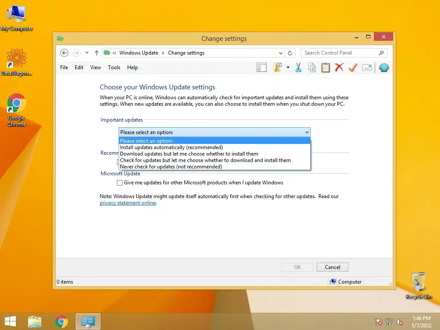Open the DataWagon desktop shortcut
This screenshot has width=440, height=330.
tap(17, 62)
